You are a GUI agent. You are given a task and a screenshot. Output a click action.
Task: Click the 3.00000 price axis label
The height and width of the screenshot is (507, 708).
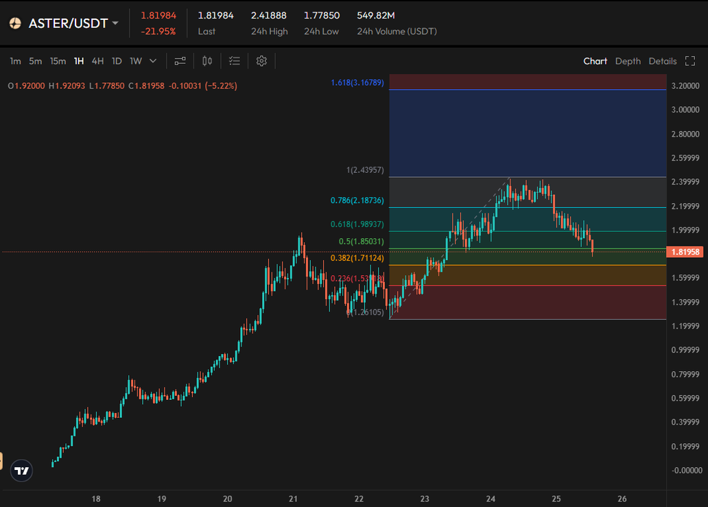click(685, 110)
